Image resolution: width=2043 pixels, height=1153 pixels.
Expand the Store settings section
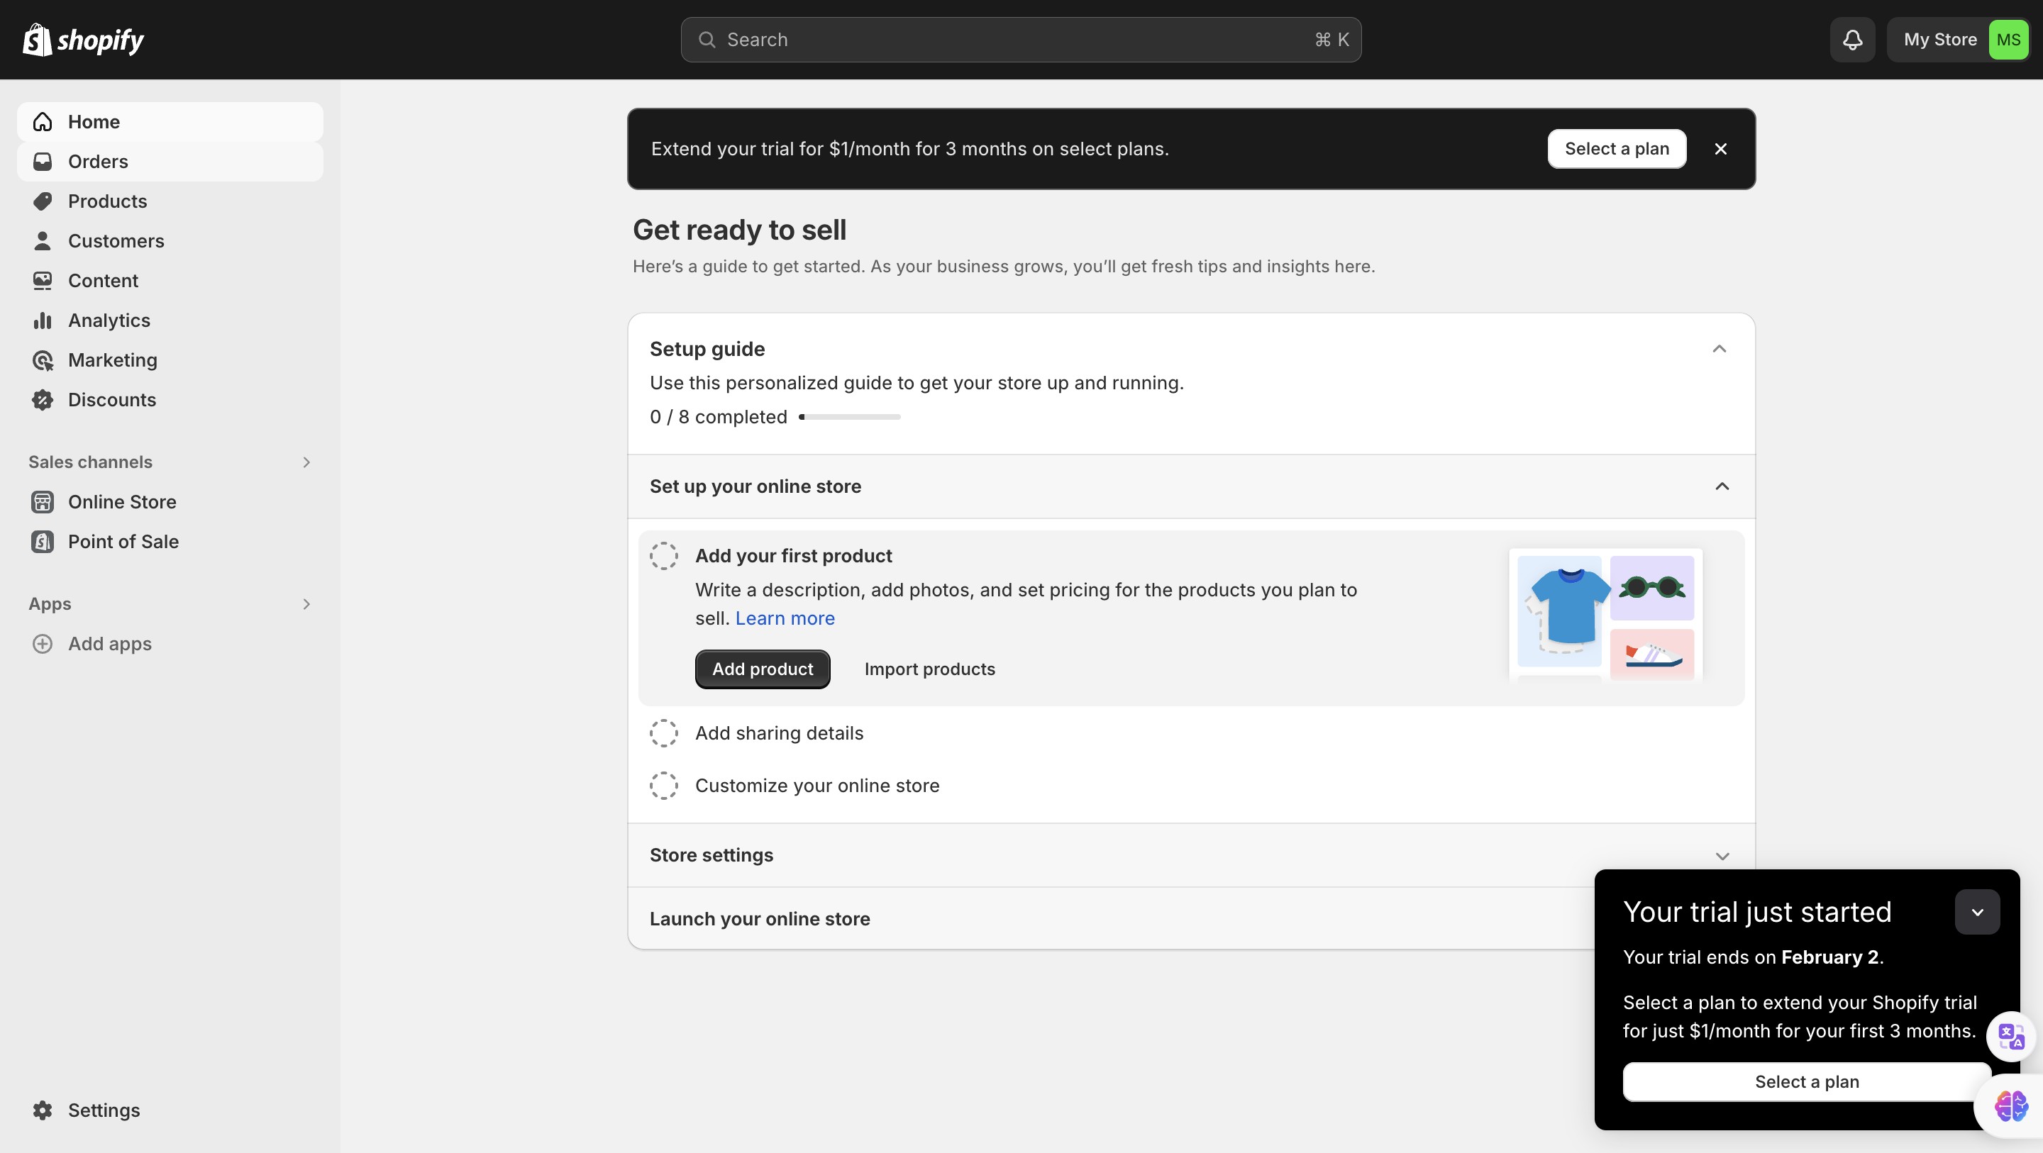point(1722,856)
